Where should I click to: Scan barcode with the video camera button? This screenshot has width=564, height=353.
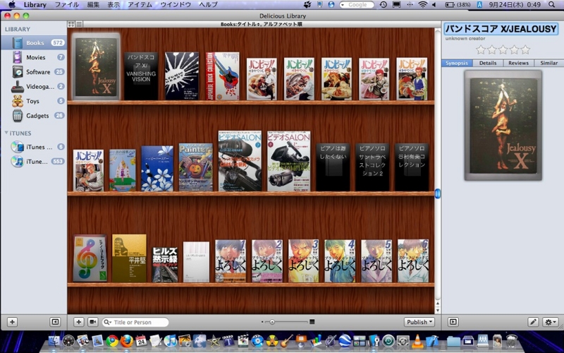[x=93, y=322]
